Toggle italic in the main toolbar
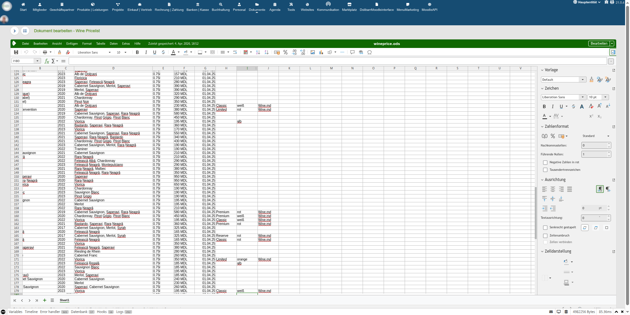 (146, 52)
